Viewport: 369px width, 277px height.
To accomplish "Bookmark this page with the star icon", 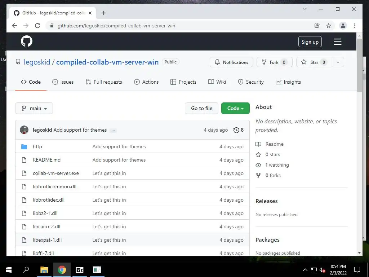I will (329, 26).
